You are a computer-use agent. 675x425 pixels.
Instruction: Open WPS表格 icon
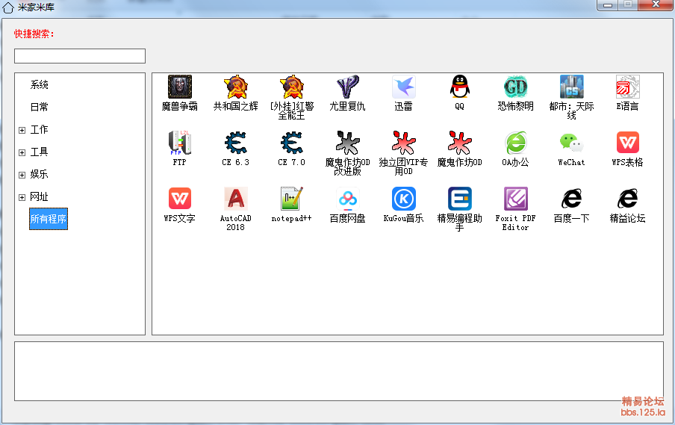627,143
